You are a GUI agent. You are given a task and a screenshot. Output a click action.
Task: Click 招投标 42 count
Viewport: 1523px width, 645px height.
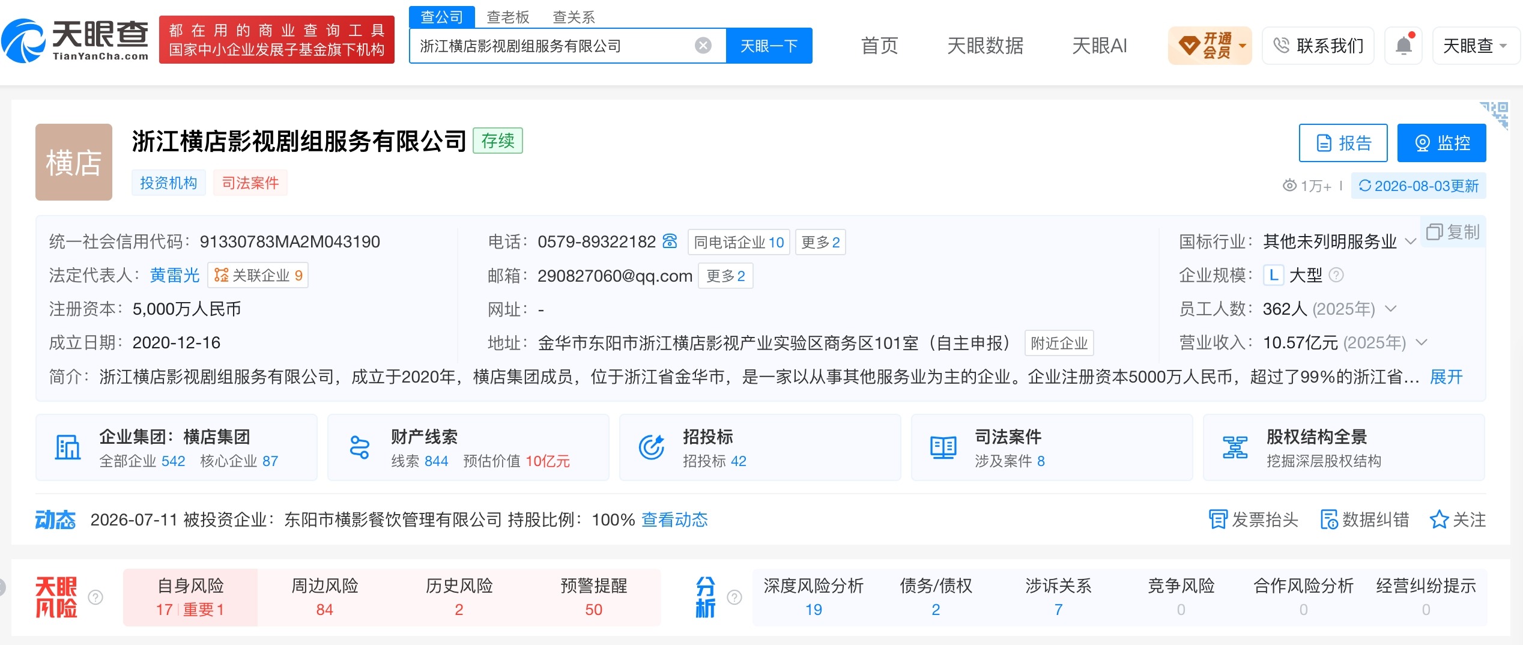715,461
